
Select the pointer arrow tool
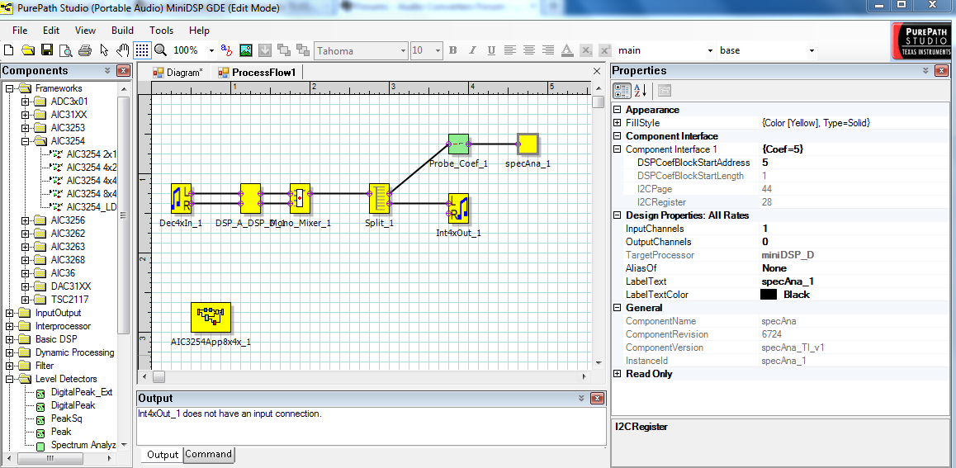click(104, 50)
